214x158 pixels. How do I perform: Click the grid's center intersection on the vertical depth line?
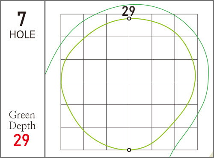coord(129,82)
